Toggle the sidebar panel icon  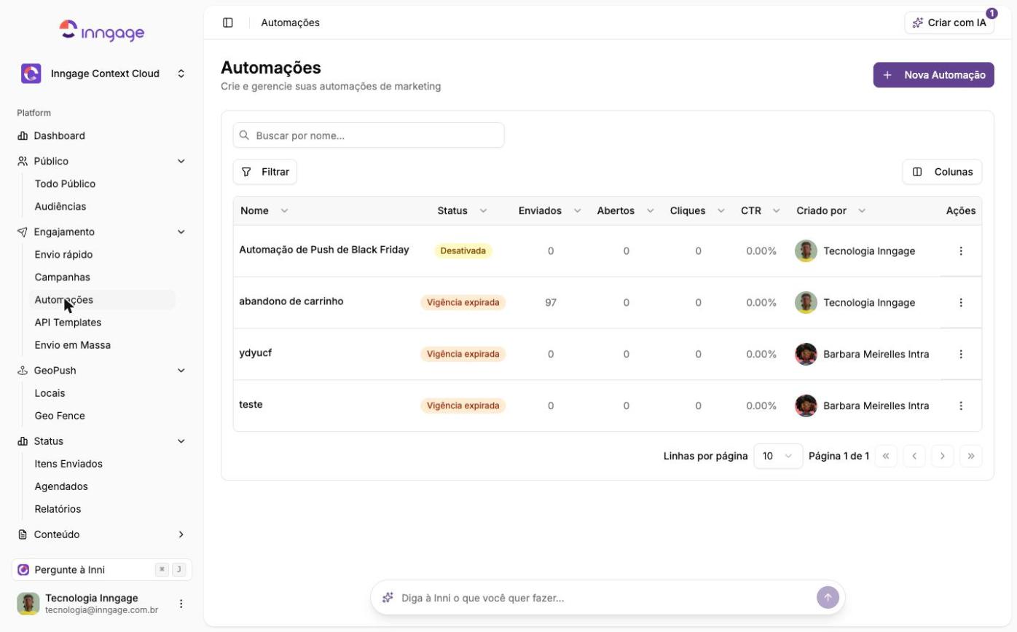(x=228, y=23)
